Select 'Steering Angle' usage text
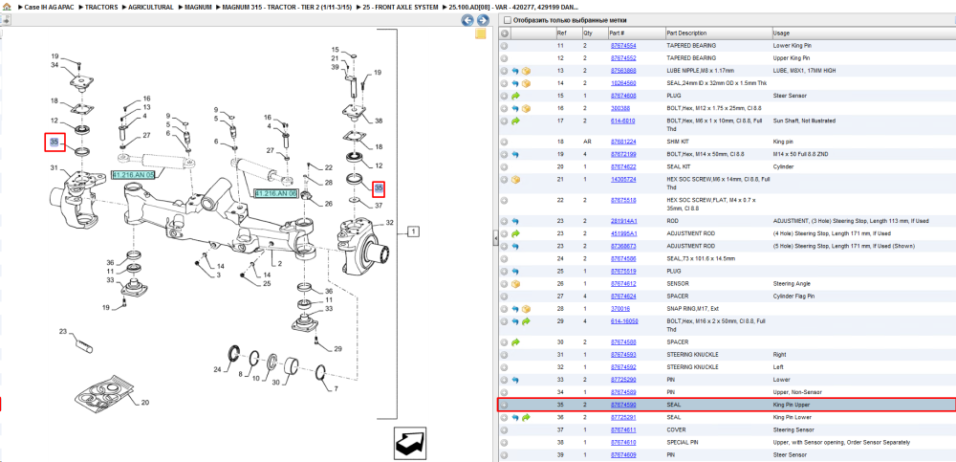 791,284
